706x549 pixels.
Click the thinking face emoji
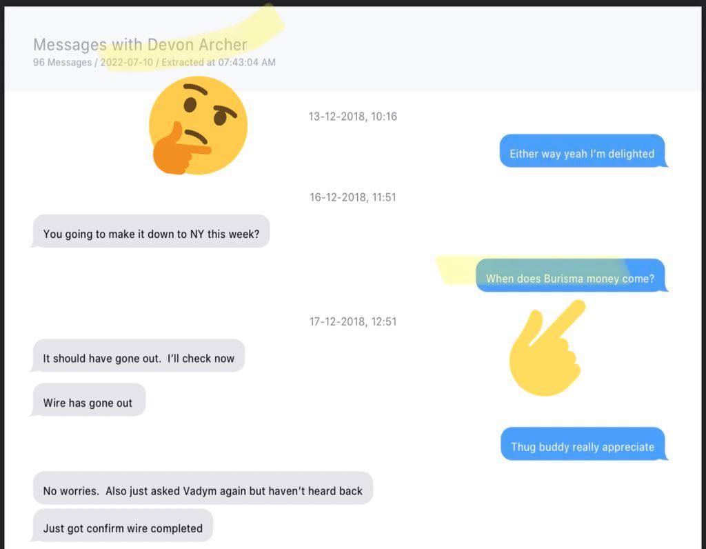198,126
